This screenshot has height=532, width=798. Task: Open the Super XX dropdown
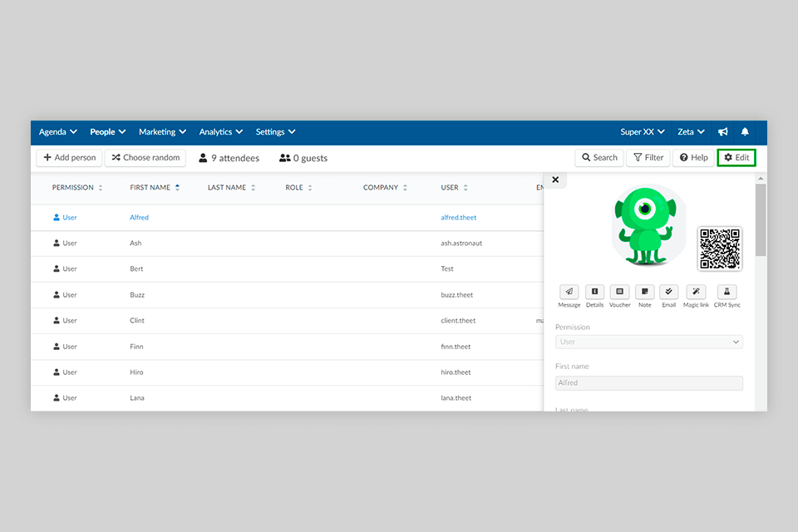643,132
